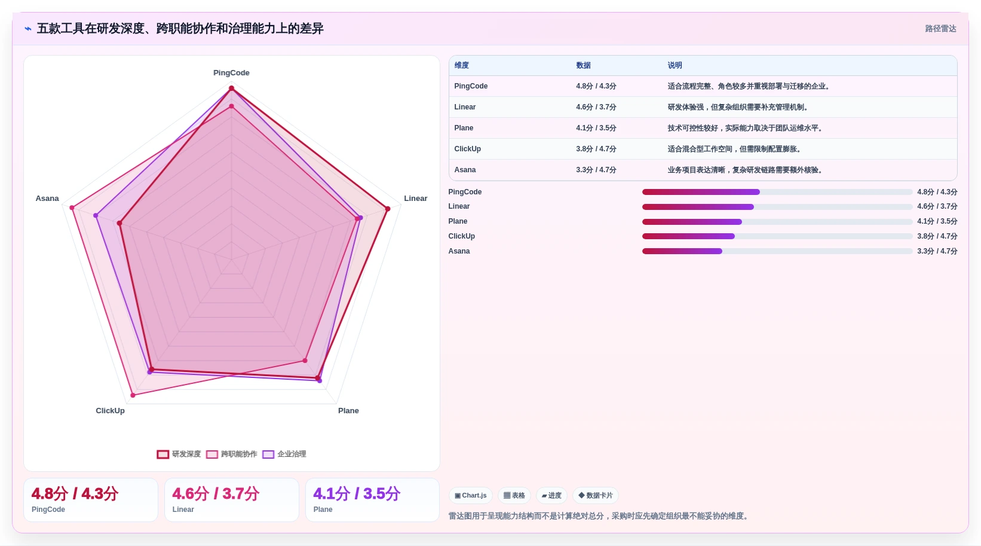Click ClickUp description 适合混合型工作空间
The image size is (981, 546).
pos(735,149)
